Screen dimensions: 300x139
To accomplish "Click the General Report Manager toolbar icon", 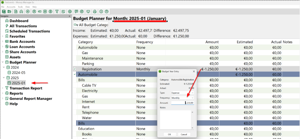I will 63,12.
